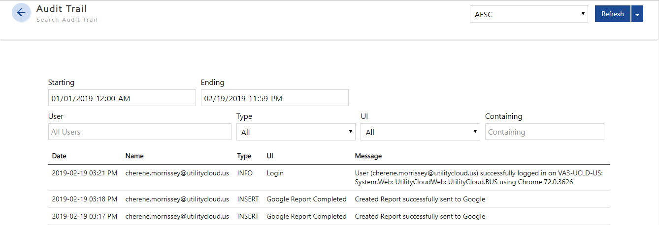Click the Starting date field
659x225 pixels.
pyautogui.click(x=122, y=98)
